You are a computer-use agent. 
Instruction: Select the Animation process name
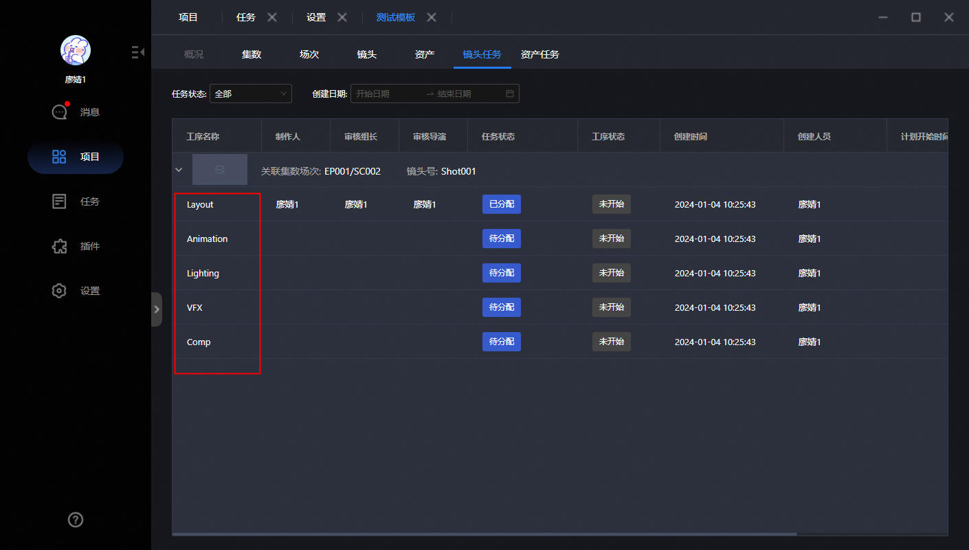click(207, 239)
